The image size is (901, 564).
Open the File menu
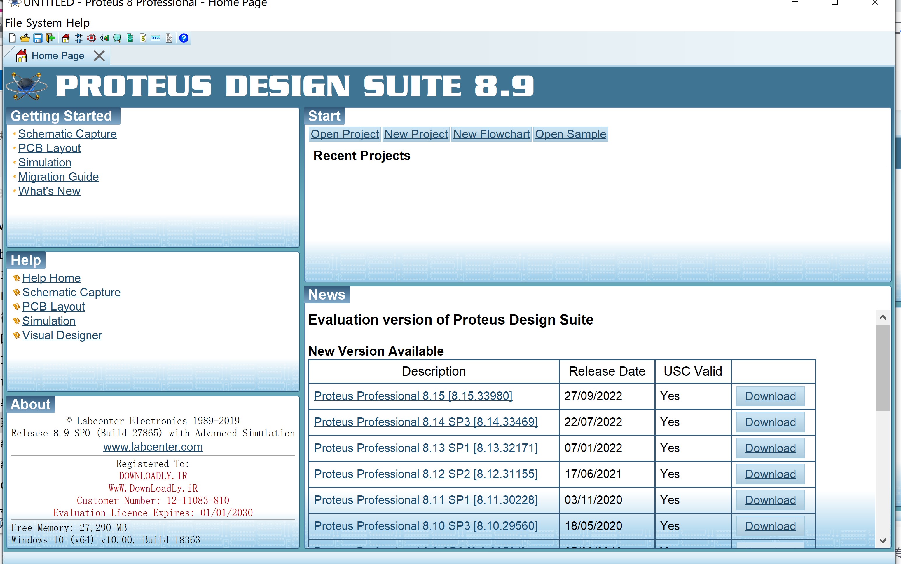[x=13, y=23]
